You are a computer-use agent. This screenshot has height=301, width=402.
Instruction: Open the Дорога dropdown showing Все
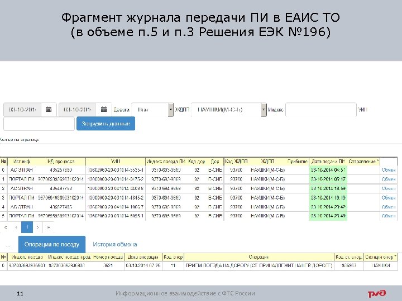pyautogui.click(x=152, y=110)
